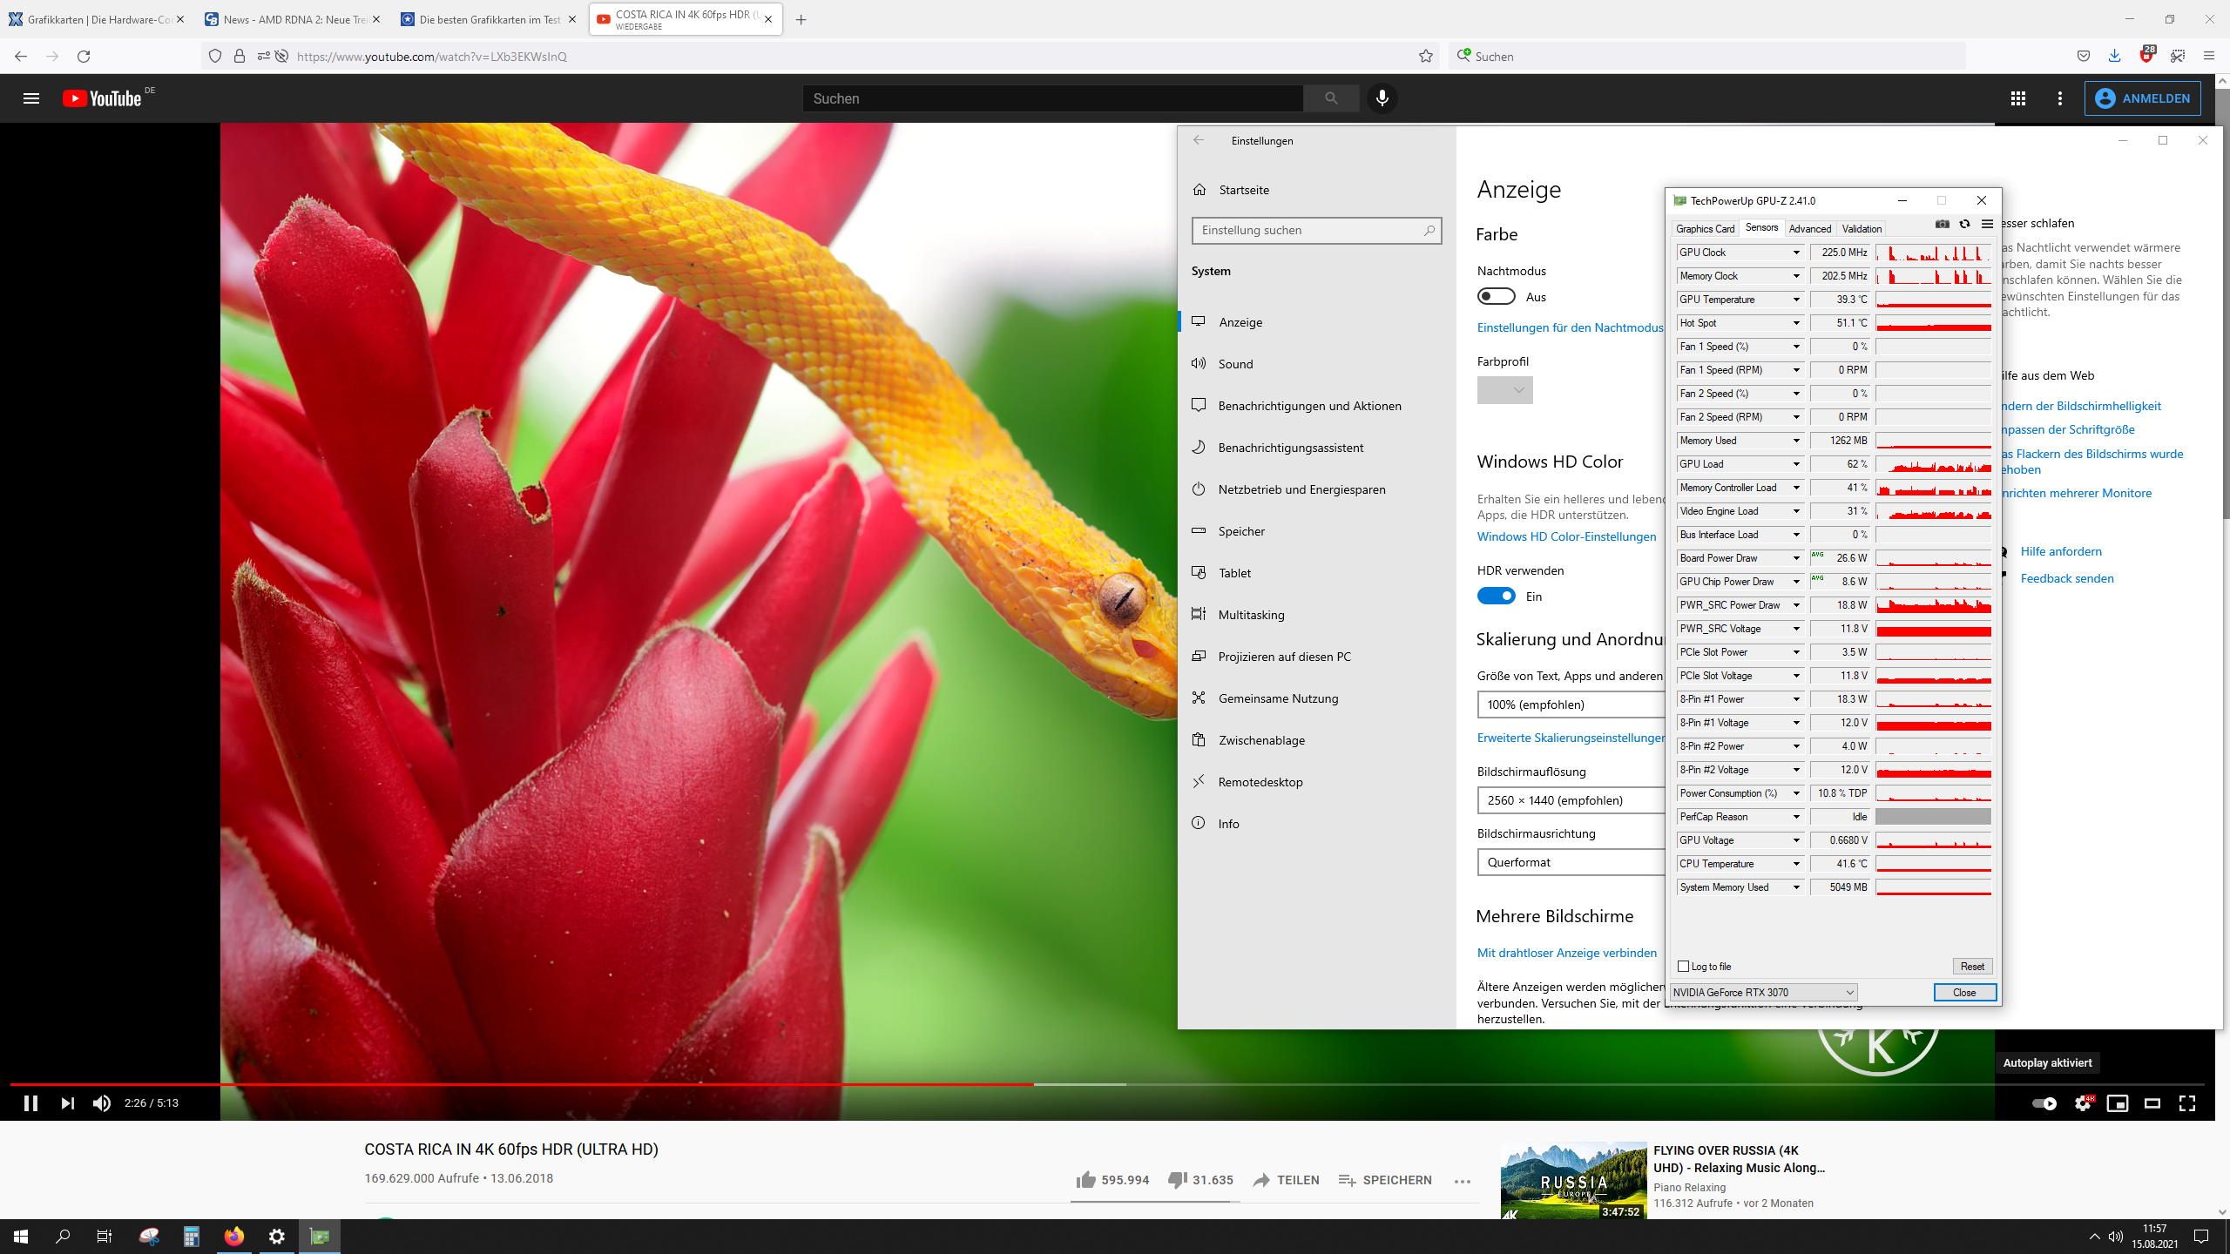The height and width of the screenshot is (1254, 2230).
Task: Select Sound in the settings sidebar
Action: click(x=1235, y=364)
